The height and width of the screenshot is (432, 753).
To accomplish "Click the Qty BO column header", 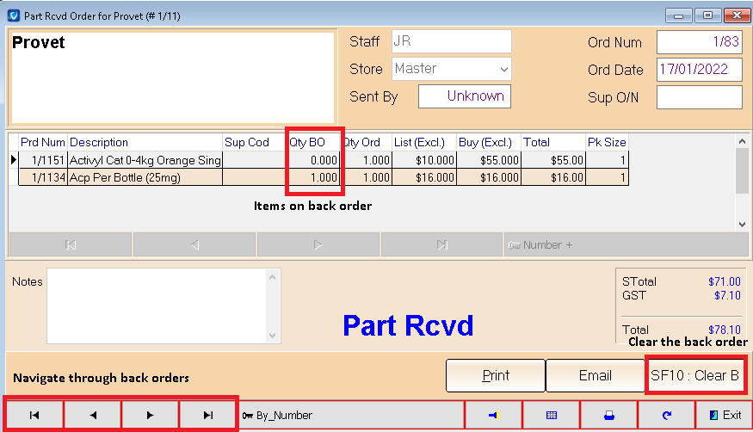I will coord(313,143).
